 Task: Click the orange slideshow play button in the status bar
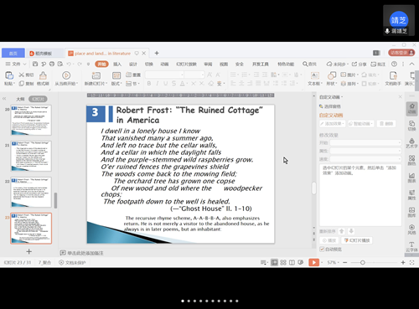(x=313, y=262)
